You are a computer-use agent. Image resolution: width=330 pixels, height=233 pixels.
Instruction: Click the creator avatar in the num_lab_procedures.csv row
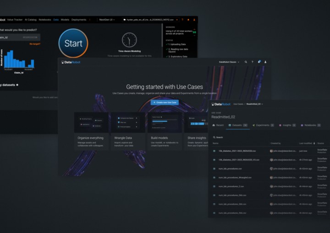(271, 169)
